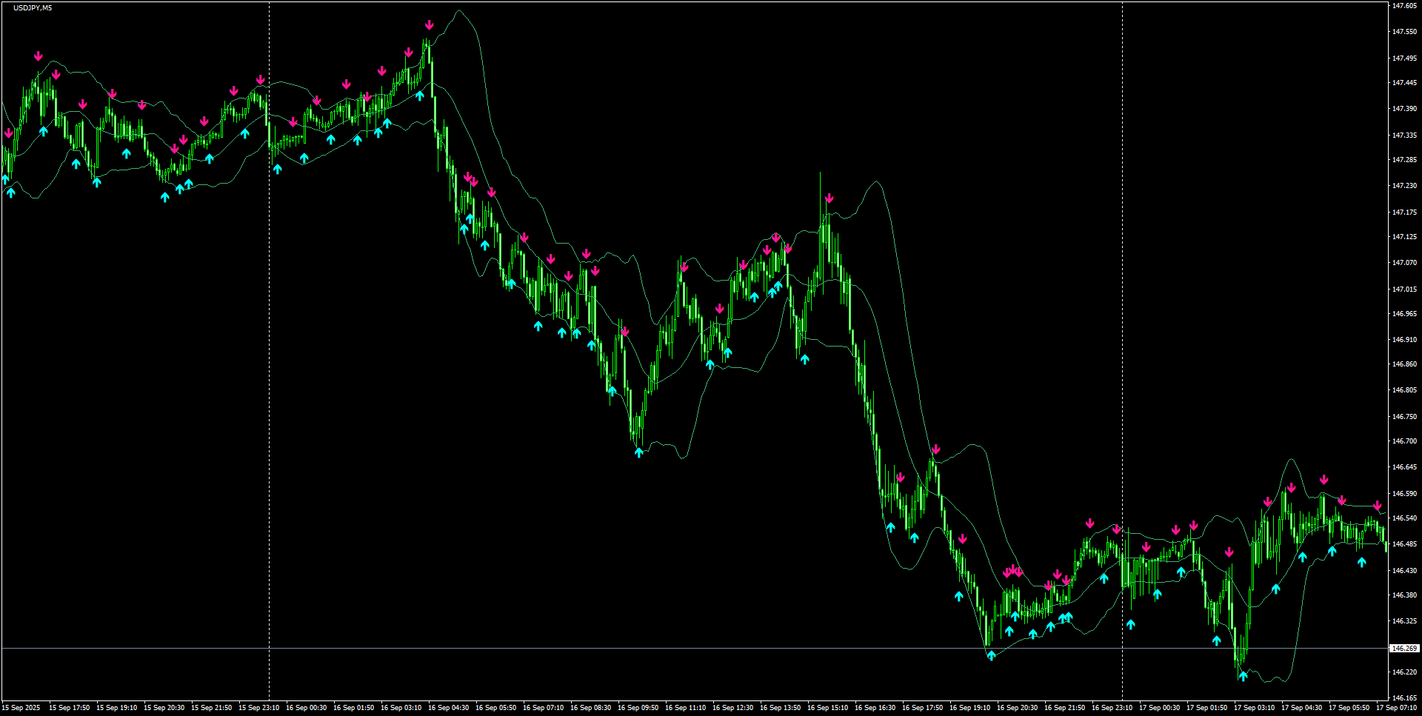Select the 147.175 price level label

1404,213
